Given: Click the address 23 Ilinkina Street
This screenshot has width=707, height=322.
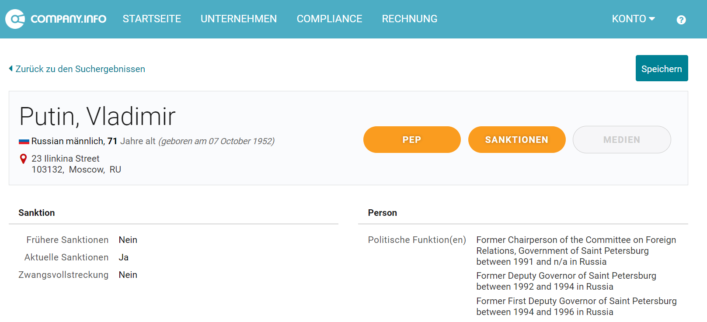Looking at the screenshot, I should point(66,159).
